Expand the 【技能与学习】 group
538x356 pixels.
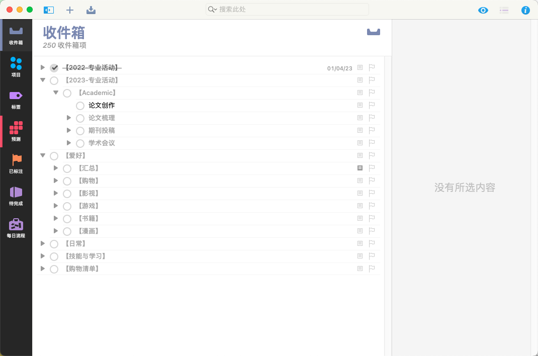[43, 256]
